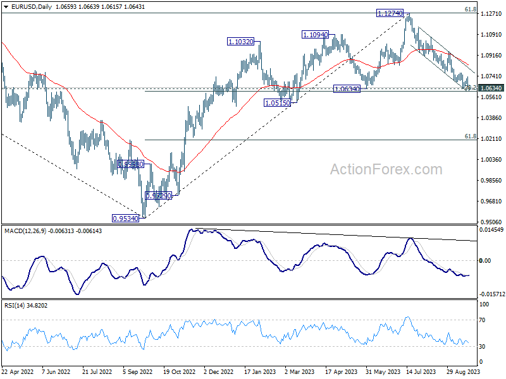The image size is (506, 379).
Task: Click the 22 Apr 2022 date label
Action: tap(18, 372)
